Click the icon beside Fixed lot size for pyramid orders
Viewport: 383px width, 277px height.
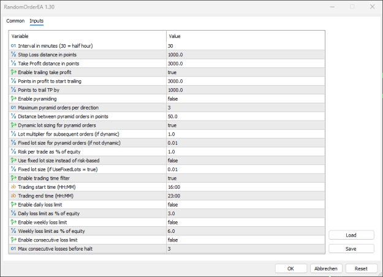tap(13, 143)
